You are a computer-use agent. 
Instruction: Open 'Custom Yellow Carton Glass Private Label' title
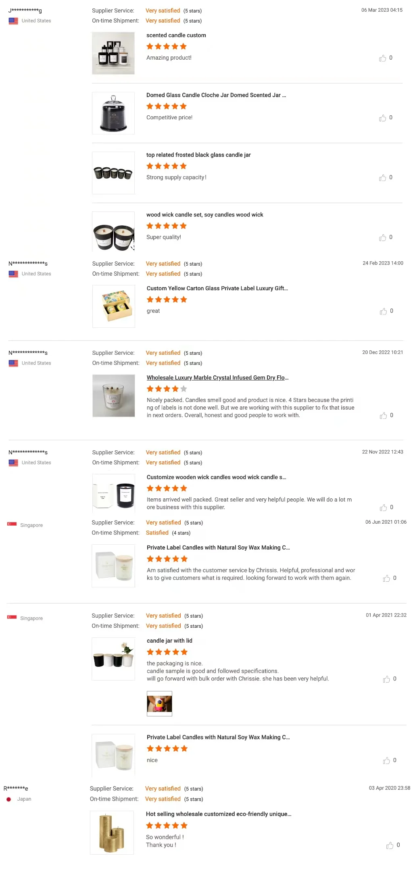217,288
